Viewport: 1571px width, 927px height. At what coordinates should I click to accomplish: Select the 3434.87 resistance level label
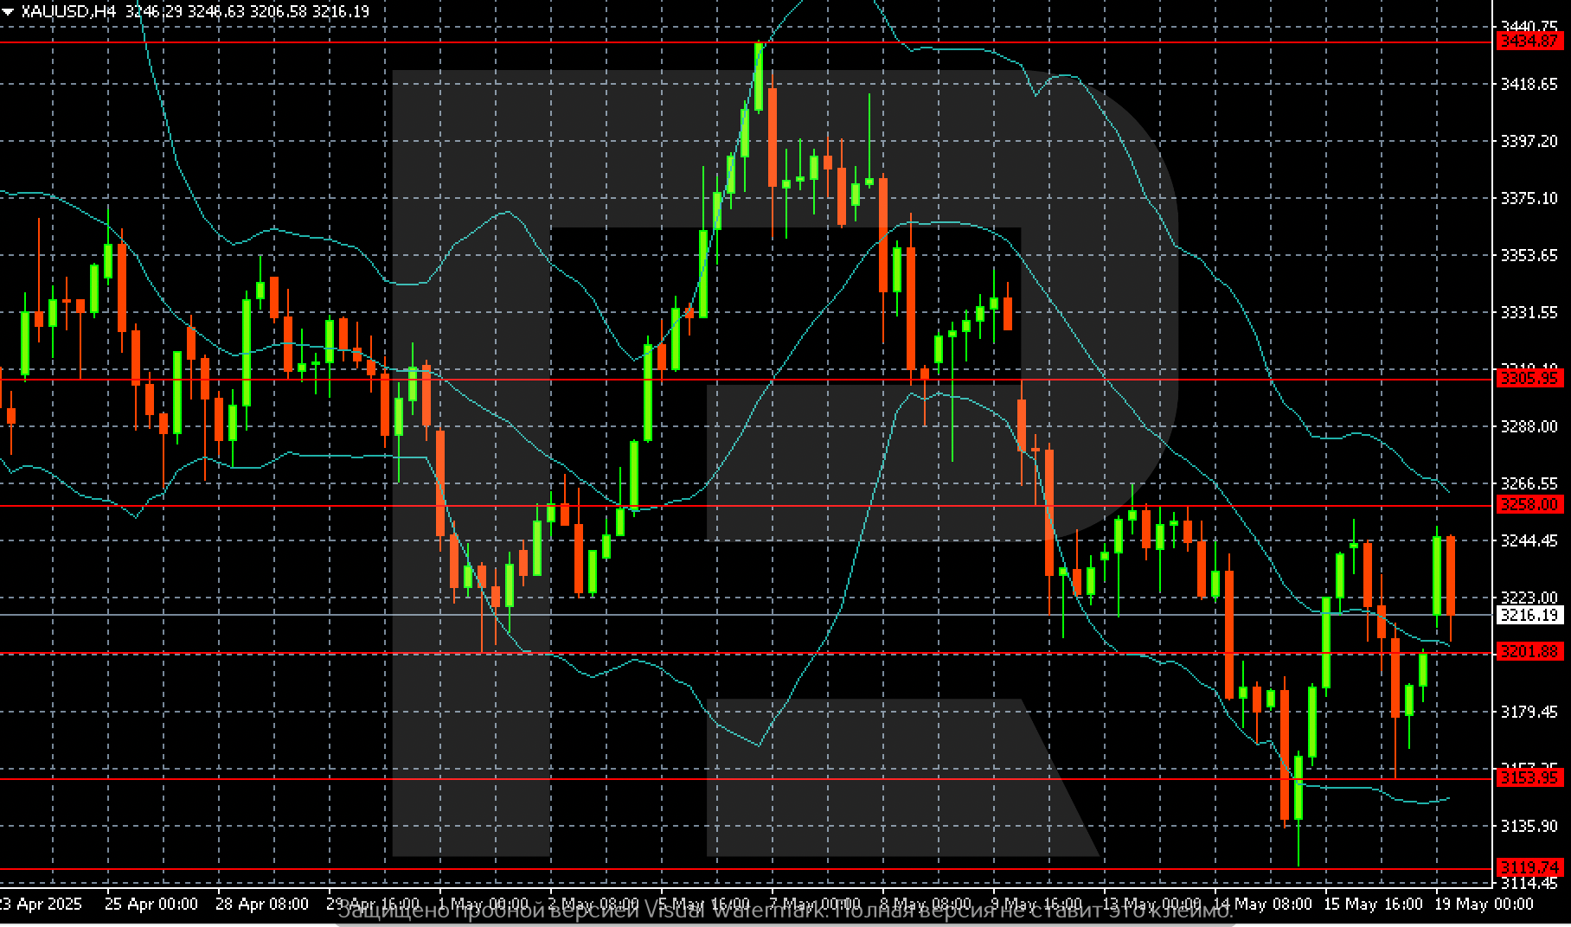coord(1529,42)
